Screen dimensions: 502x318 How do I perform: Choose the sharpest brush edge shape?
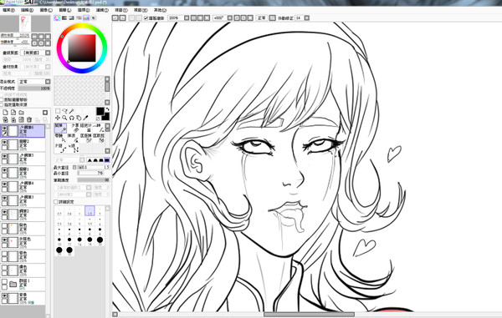(x=90, y=160)
